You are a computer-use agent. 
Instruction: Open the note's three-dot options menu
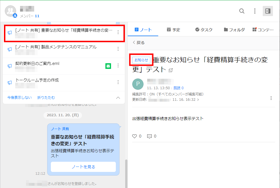[x=271, y=98]
